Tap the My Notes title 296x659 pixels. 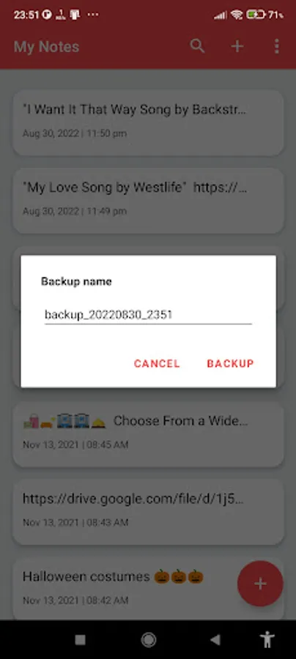coord(46,47)
